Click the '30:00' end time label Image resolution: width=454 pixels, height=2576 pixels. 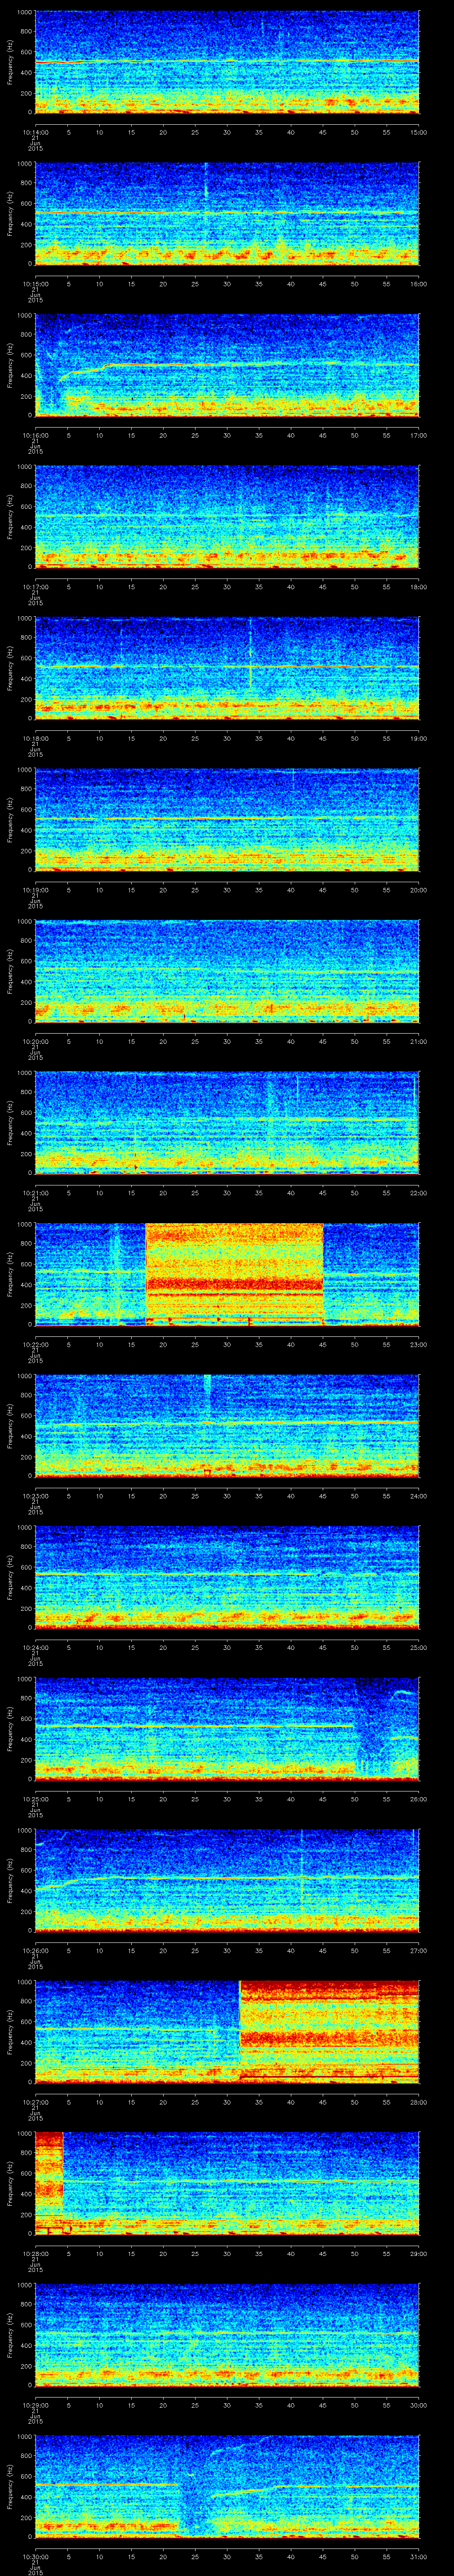tap(418, 2404)
